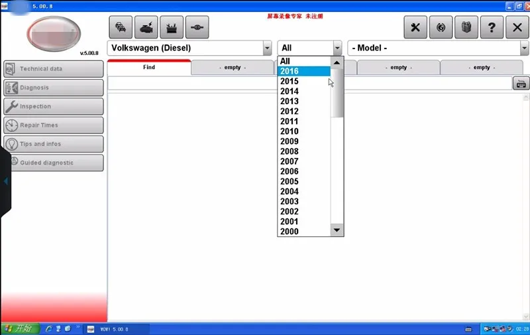The image size is (530, 335).
Task: Select the passenger cars vehicle type icon
Action: click(121, 27)
